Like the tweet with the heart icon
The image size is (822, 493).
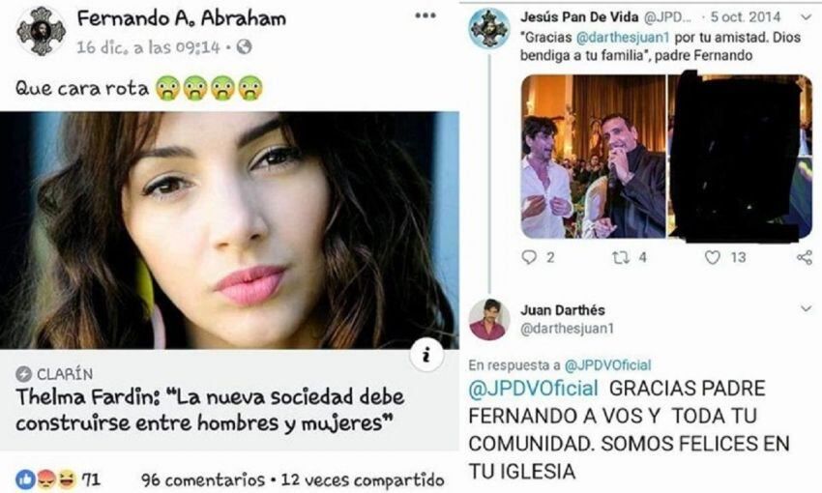click(x=712, y=257)
